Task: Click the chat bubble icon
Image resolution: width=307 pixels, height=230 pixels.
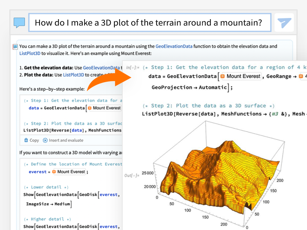Action: click(19, 23)
